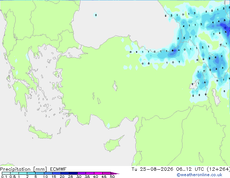Click the '10' legend scale label
The height and width of the screenshot is (178, 230).
[x=45, y=177]
